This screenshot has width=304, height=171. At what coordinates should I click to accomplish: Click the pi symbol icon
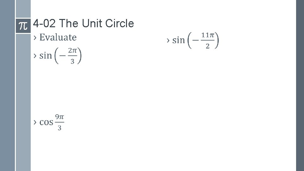pos(23,26)
